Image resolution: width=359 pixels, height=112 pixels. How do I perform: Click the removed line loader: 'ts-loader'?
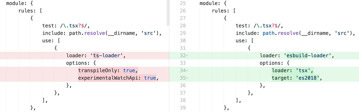pyautogui.click(x=85, y=55)
